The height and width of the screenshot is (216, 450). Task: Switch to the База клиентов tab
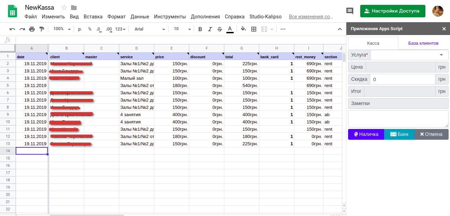(423, 43)
